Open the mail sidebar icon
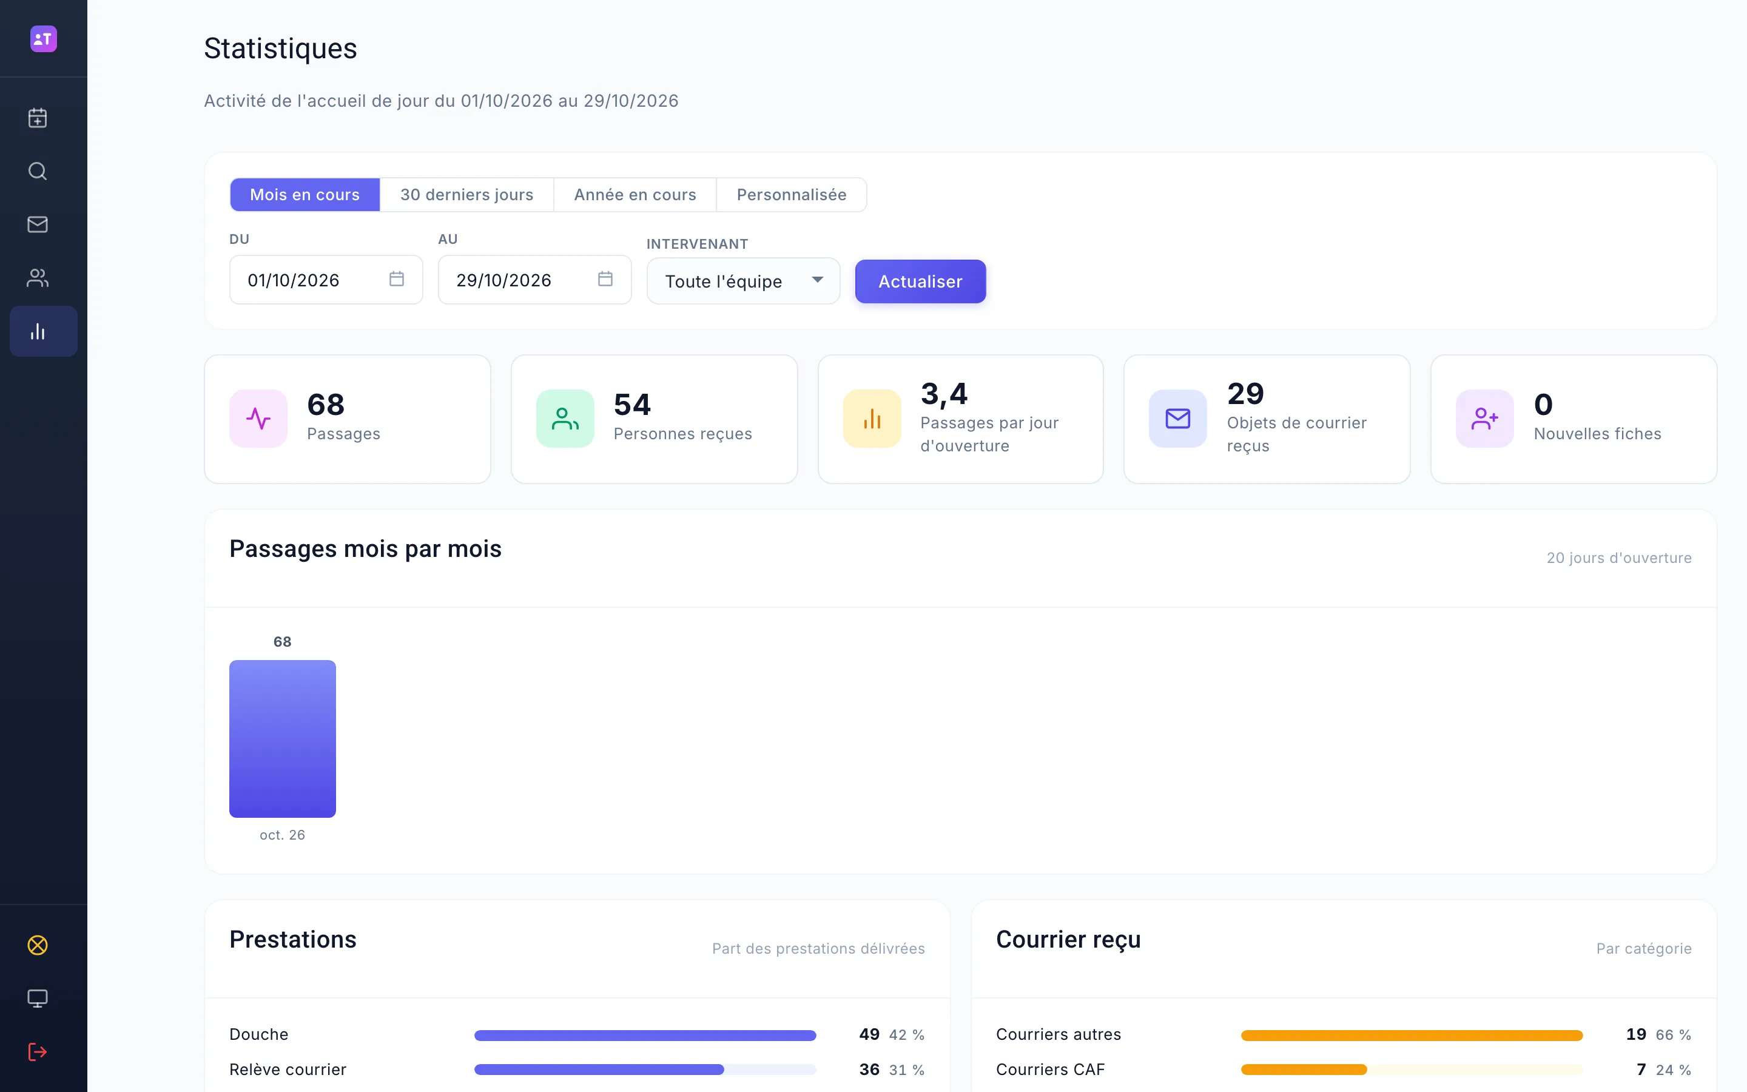The image size is (1747, 1092). point(38,224)
